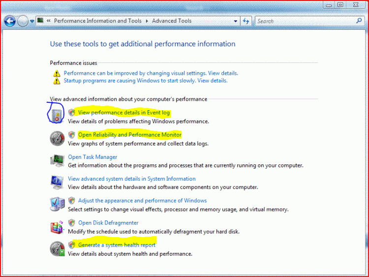Click the Reliability and Performance Monitor gauge icon
Viewport: 369px width, 277px height.
pyautogui.click(x=57, y=138)
